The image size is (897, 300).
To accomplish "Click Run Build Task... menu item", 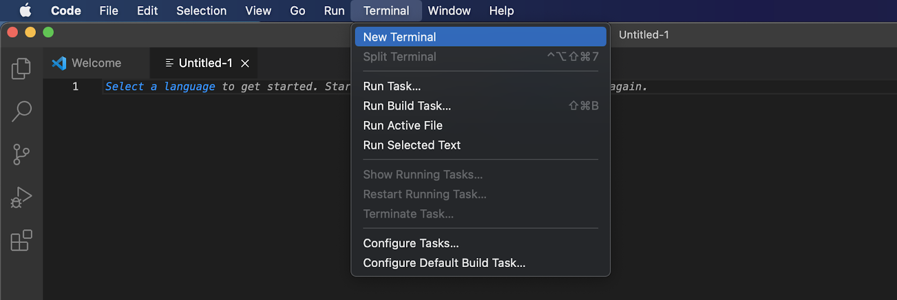I will click(407, 106).
